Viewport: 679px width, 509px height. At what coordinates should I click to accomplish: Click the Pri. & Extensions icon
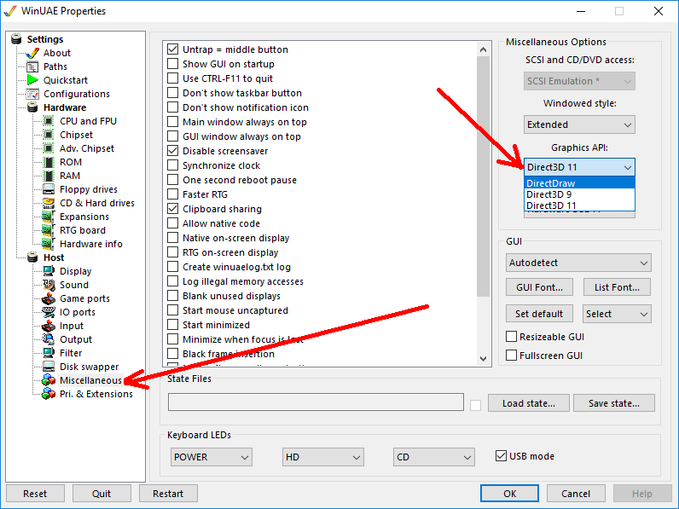click(x=49, y=394)
